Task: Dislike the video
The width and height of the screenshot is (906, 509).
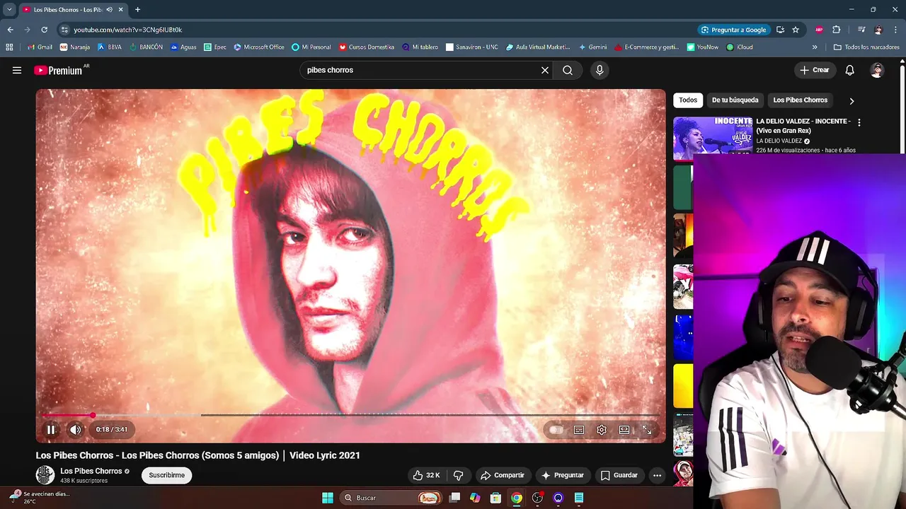Action: tap(459, 475)
